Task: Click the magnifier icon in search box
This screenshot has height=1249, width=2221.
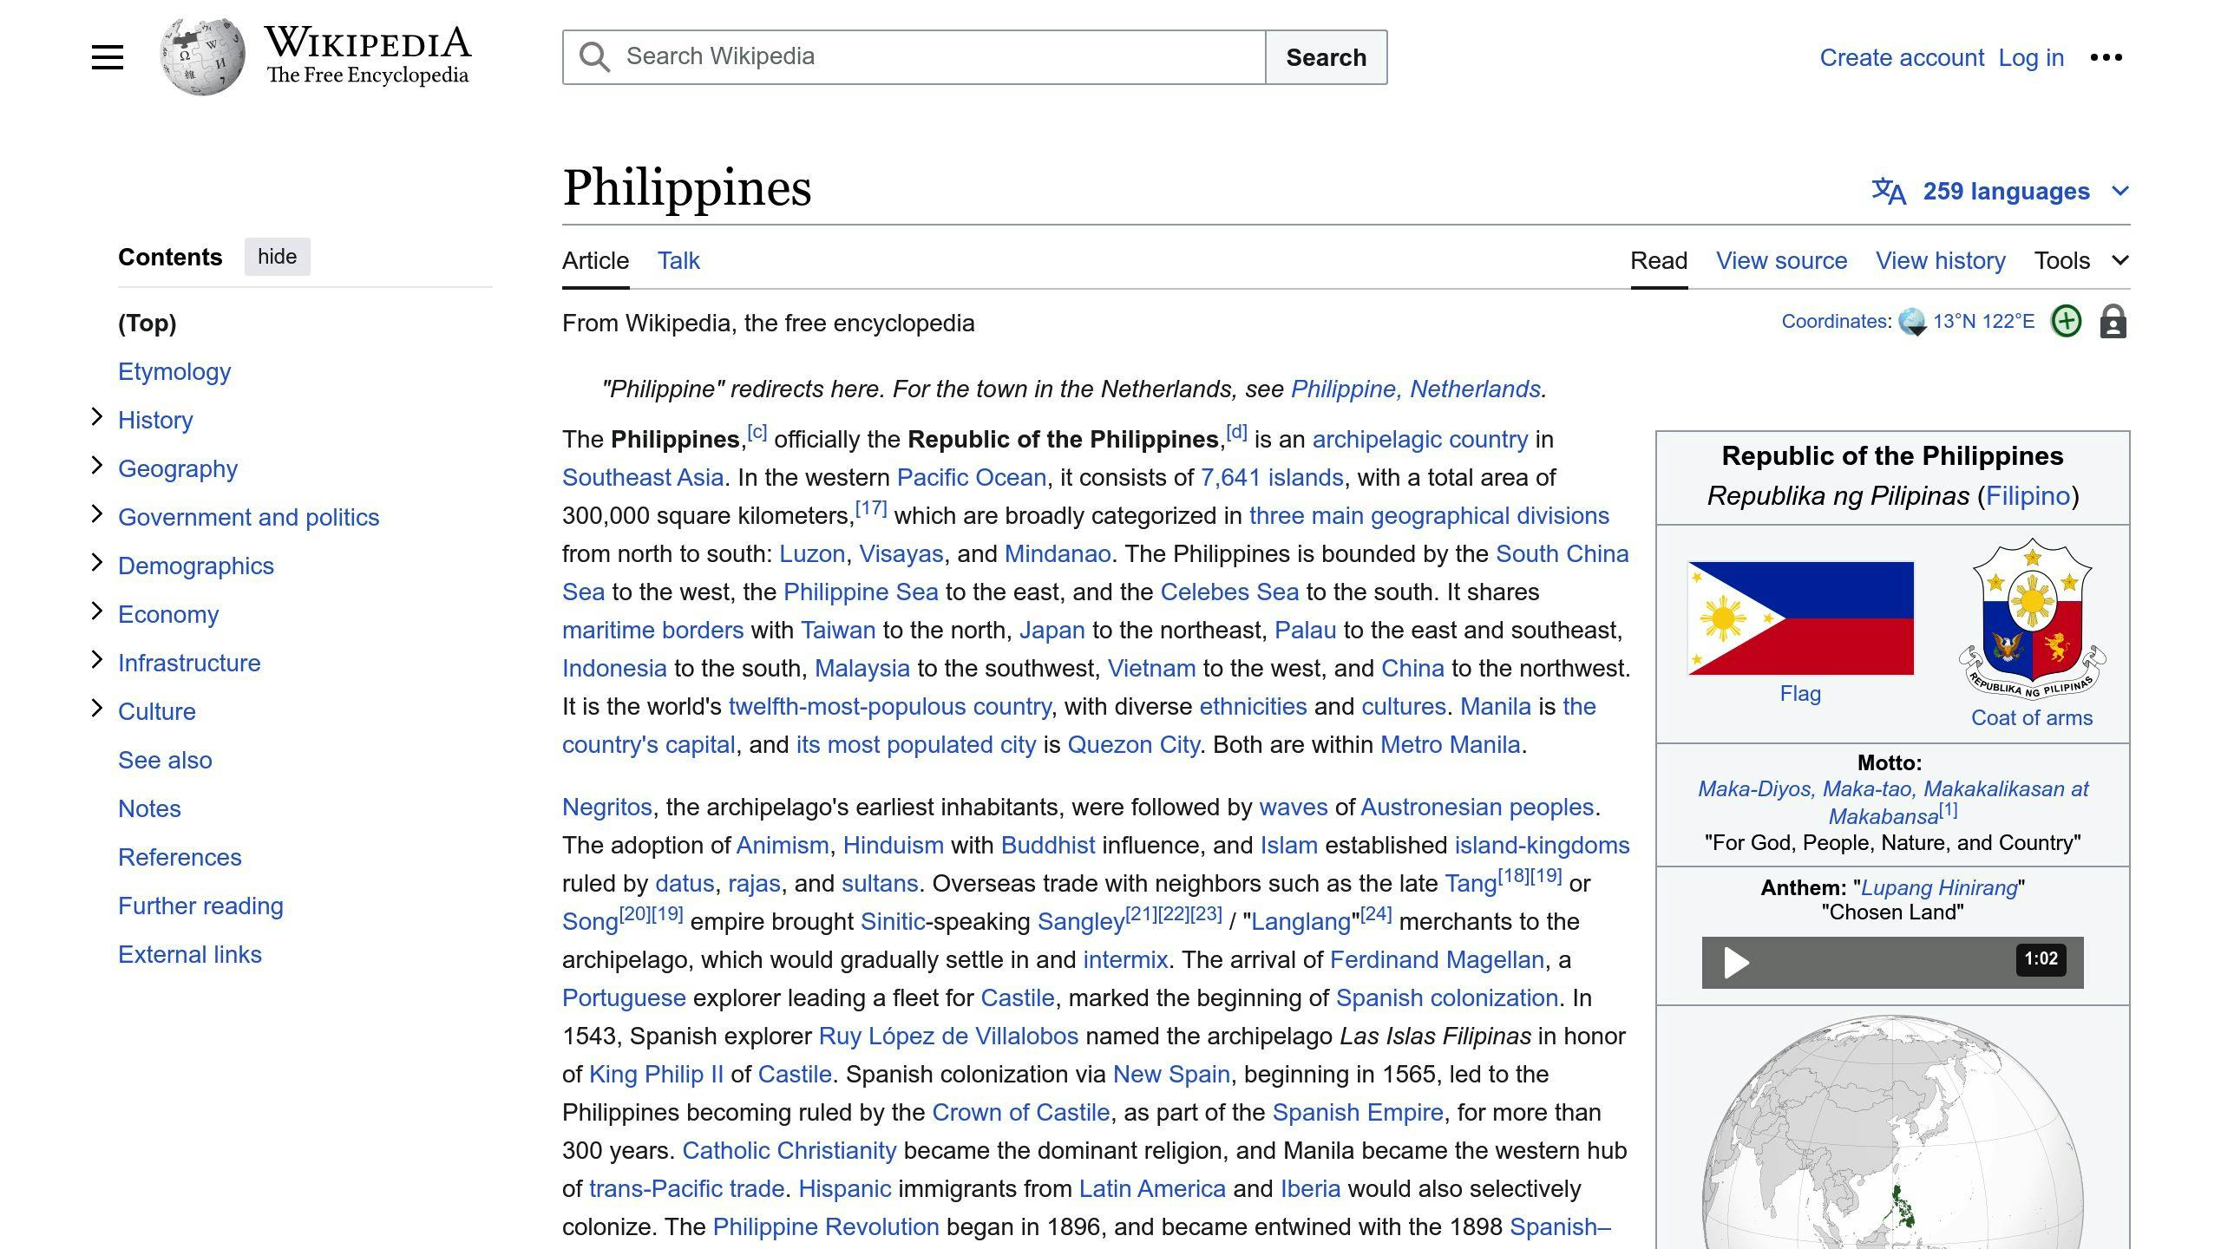Action: 594,57
